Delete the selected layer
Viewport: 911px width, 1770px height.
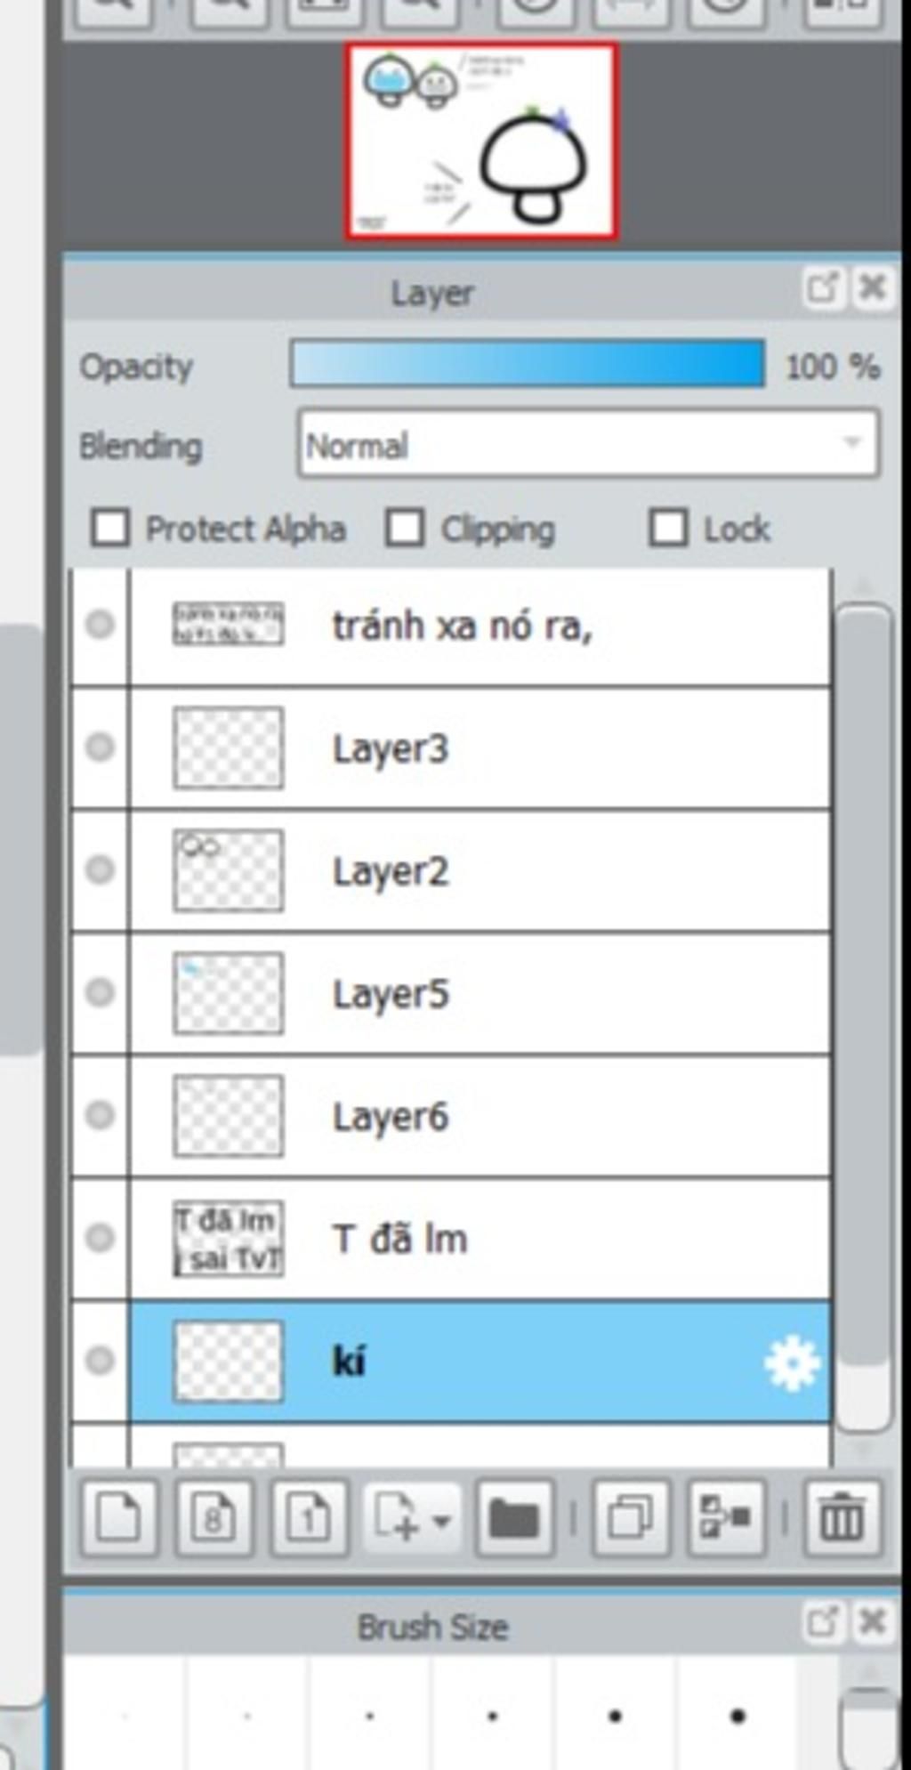tap(842, 1518)
